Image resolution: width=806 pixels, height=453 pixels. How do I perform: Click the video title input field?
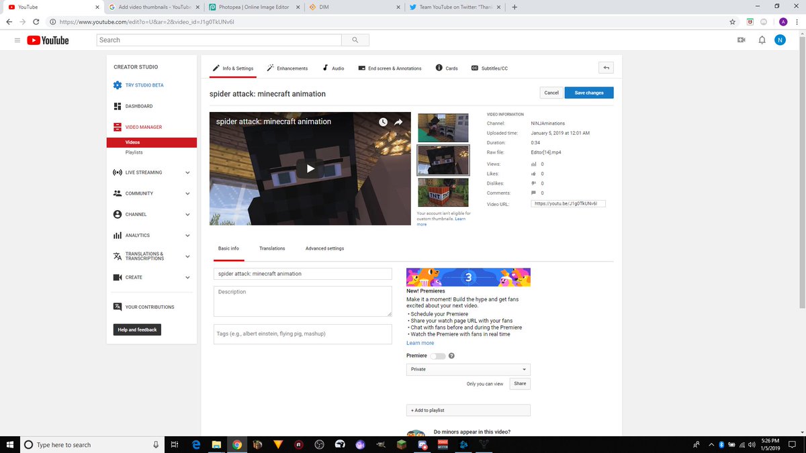click(x=303, y=274)
